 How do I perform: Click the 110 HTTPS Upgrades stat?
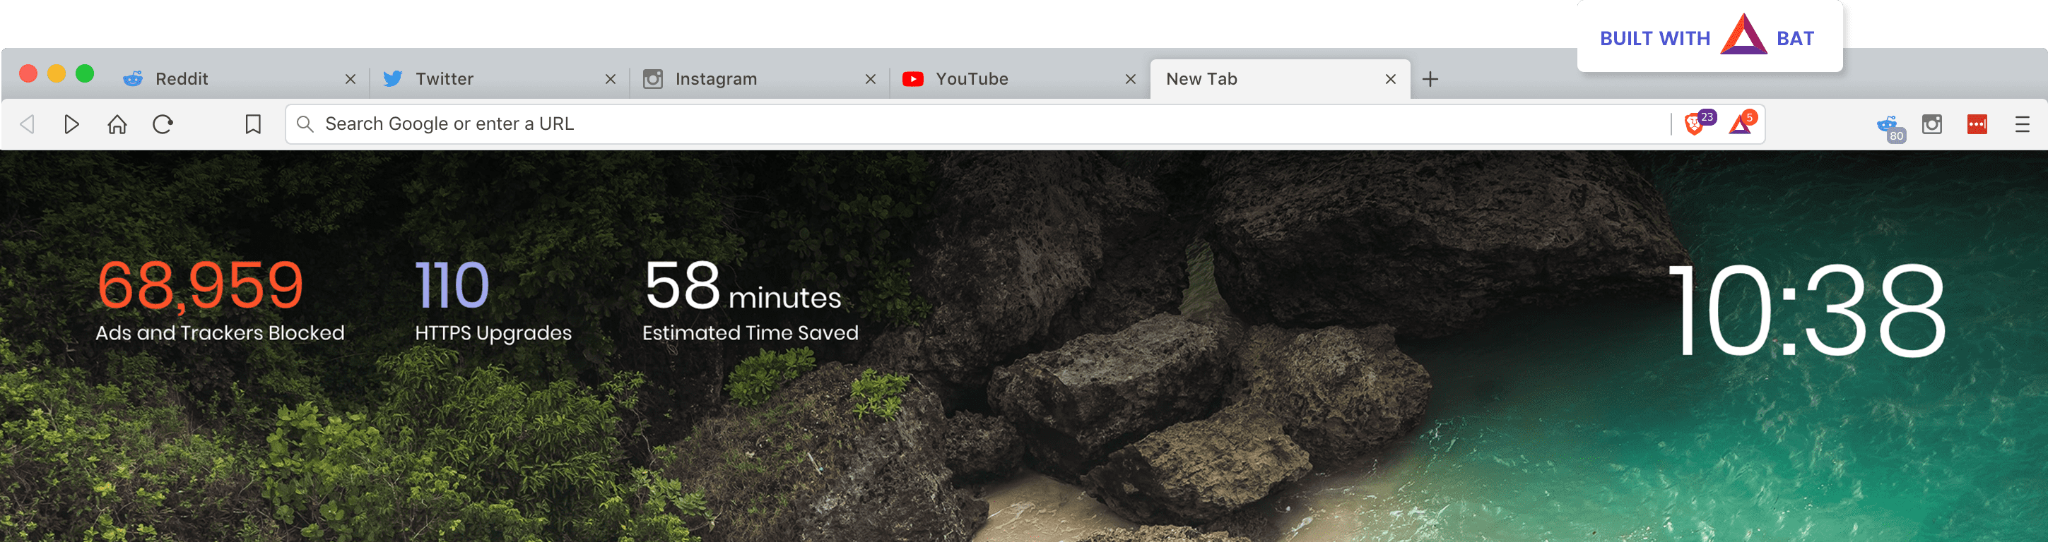coord(493,301)
